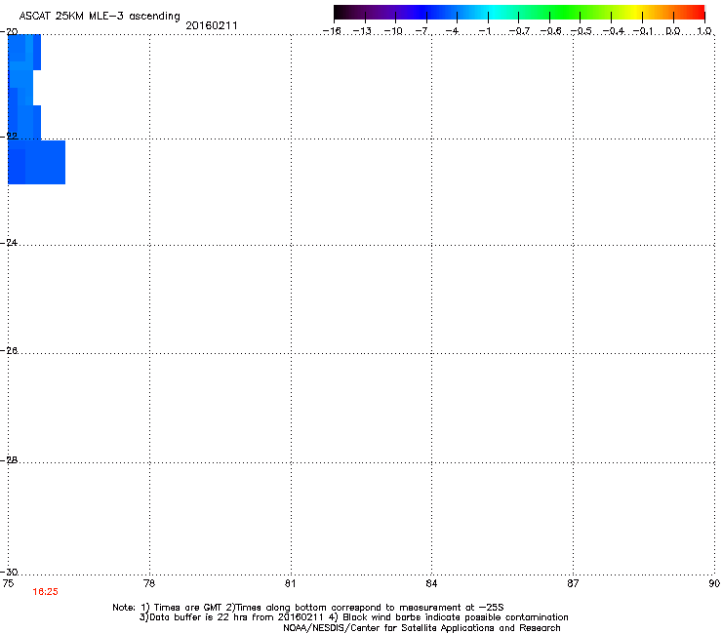Click the 90 longitude axis label
The image size is (722, 634).
tap(714, 584)
